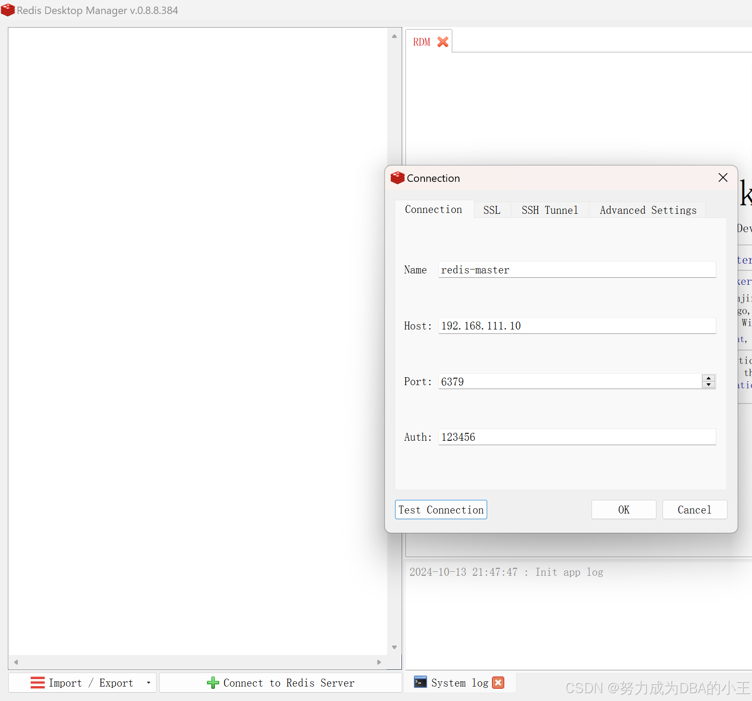
Task: Click the Port field showing 6379
Action: [x=570, y=381]
